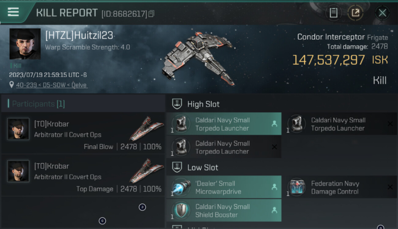398x229 pixels.
Task: Open the 40-239 < D5-S0W < Delve location link
Action: [x=51, y=85]
